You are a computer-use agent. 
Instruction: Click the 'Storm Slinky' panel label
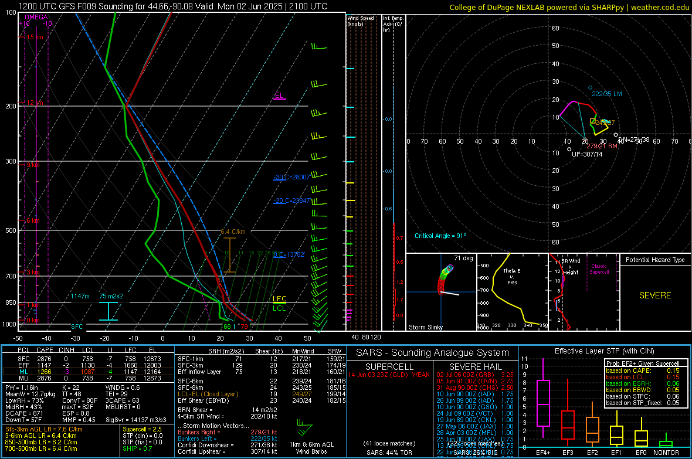pyautogui.click(x=425, y=327)
